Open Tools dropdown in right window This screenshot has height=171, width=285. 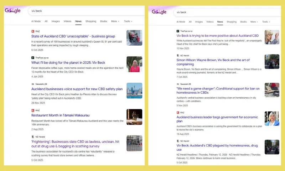tap(266, 22)
